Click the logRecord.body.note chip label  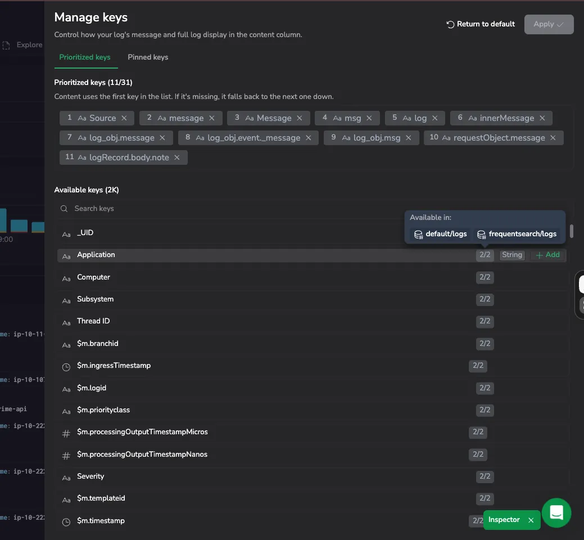click(x=129, y=157)
